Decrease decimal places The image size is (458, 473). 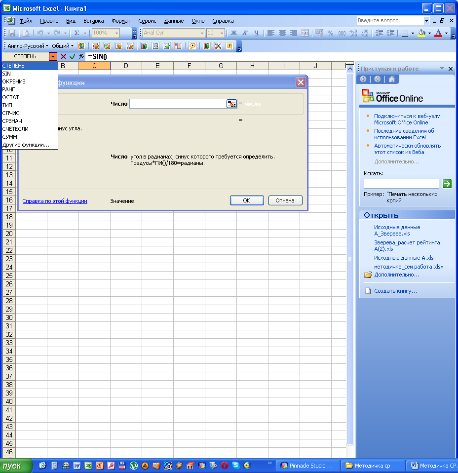(x=365, y=33)
